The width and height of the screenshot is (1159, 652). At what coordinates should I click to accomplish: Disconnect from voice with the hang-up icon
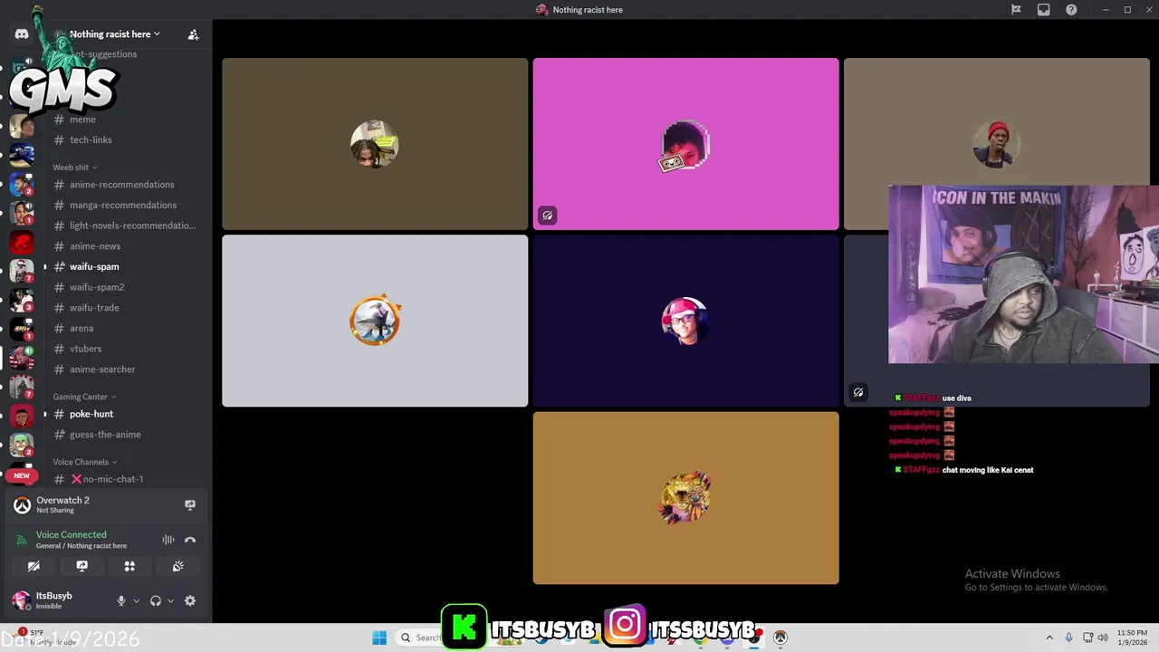(x=190, y=540)
